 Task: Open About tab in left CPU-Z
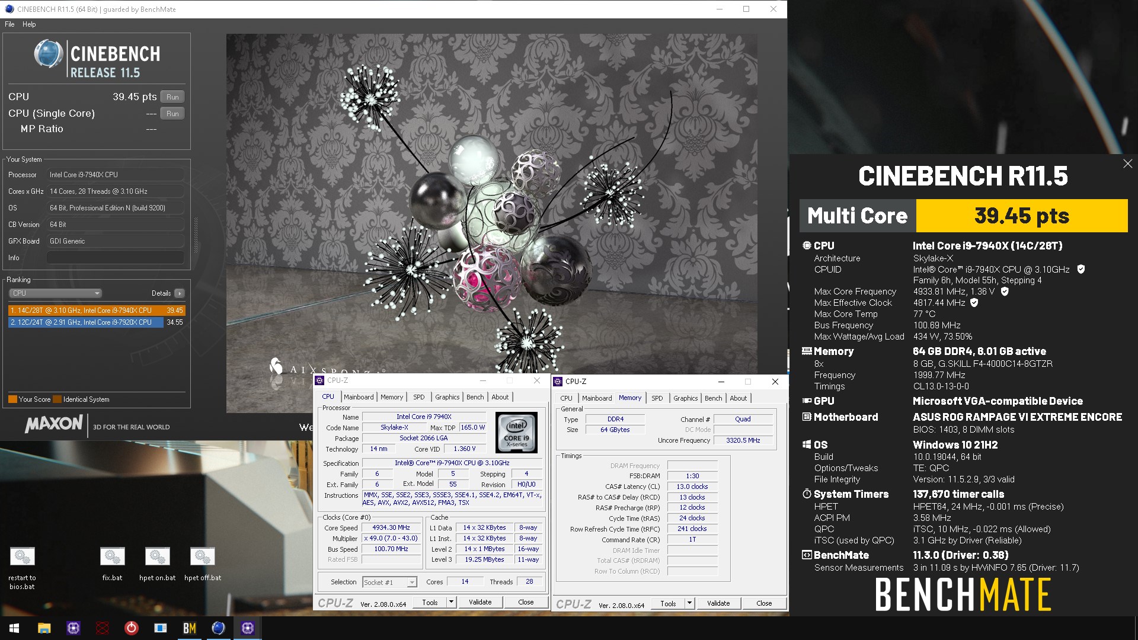point(500,397)
